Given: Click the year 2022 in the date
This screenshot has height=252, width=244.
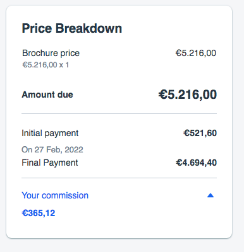Looking at the screenshot, I should click(74, 150).
